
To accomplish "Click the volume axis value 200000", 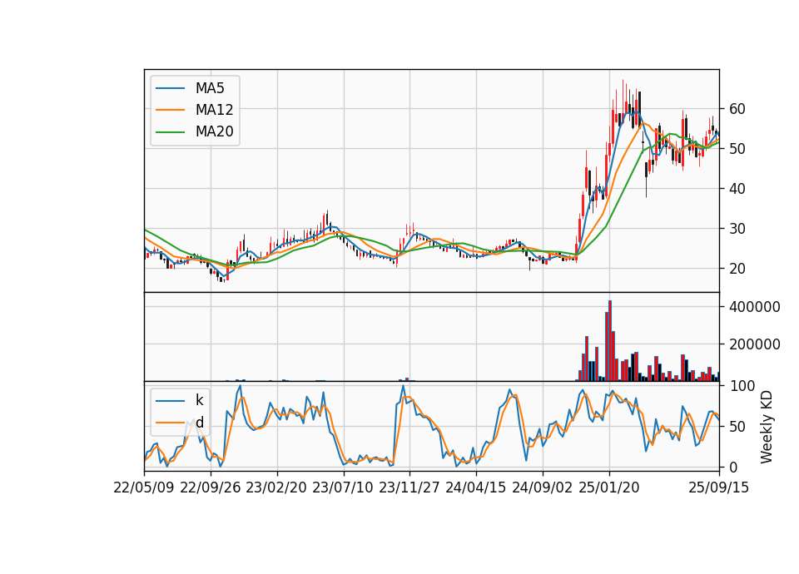I will click(x=755, y=344).
